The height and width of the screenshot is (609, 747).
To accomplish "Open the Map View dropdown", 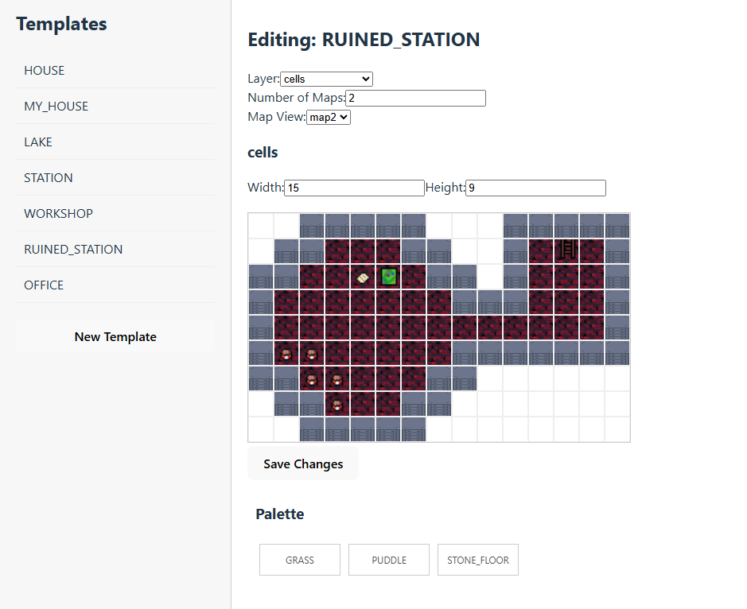I will tap(328, 117).
